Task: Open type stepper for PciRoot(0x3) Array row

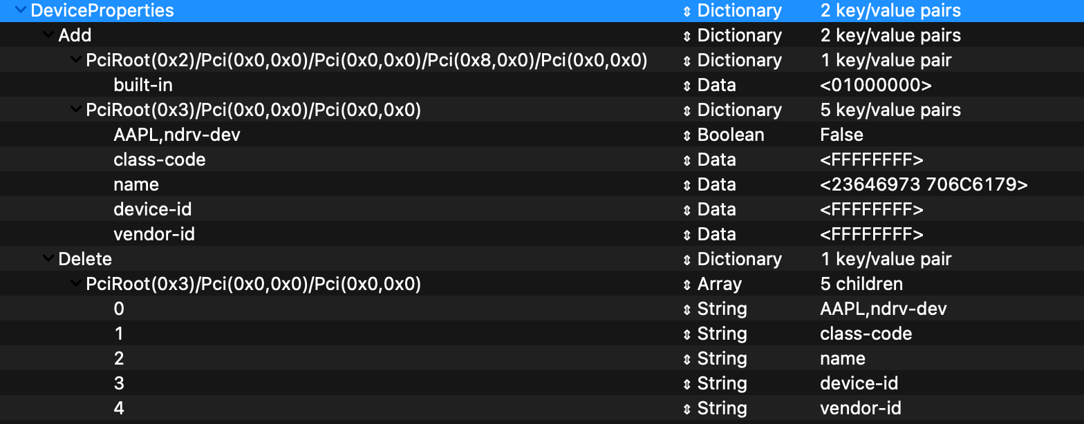Action: [x=686, y=285]
